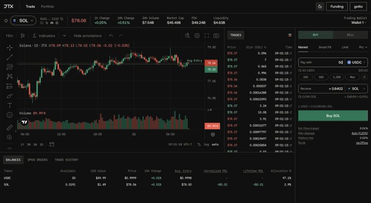Enter fullscreen chart mode
Screen dimensions: 371x203
(207, 35)
